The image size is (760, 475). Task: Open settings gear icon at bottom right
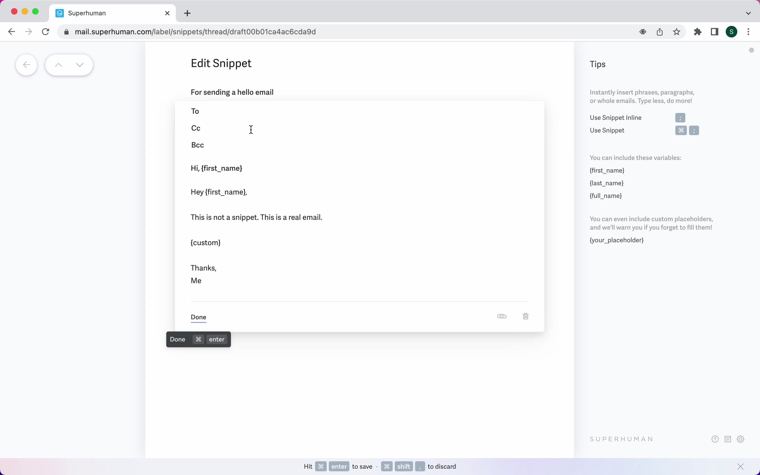740,439
